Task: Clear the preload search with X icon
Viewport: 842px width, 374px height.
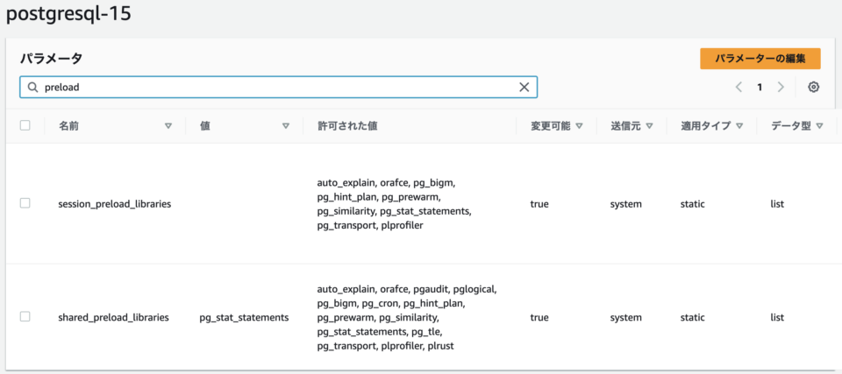Action: [524, 87]
